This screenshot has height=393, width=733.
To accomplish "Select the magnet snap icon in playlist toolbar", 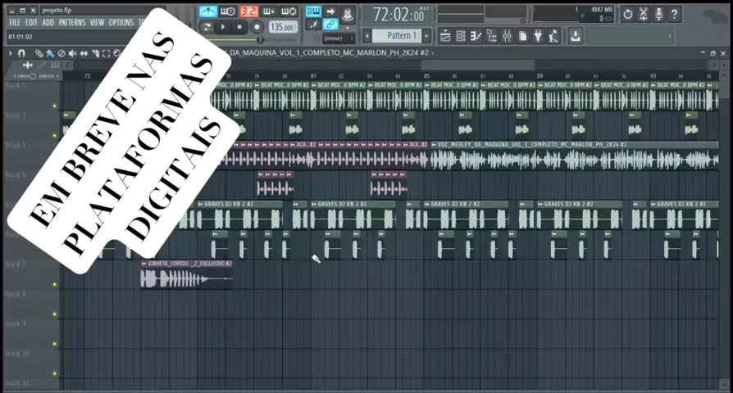I will (21, 53).
